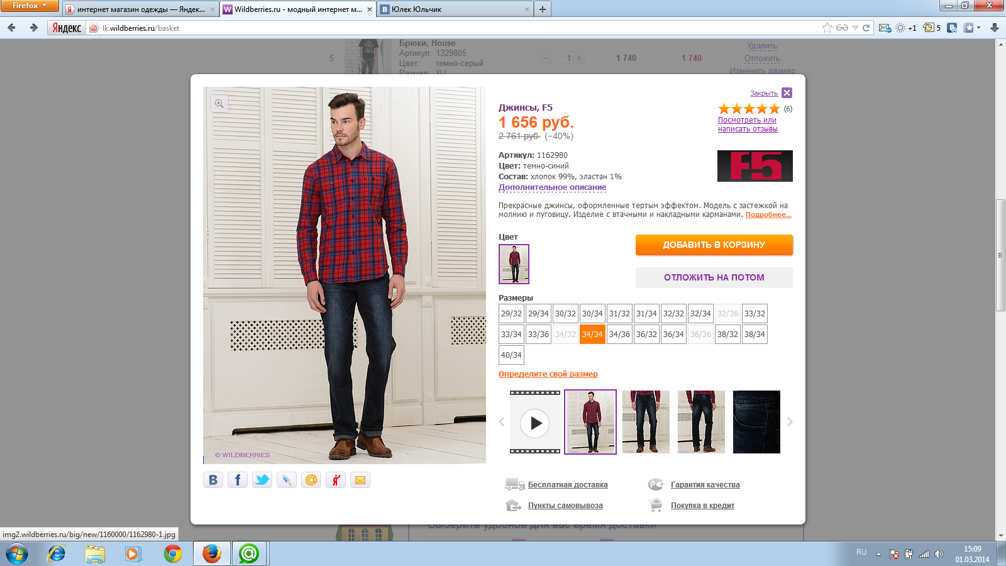Go back with the browser back arrow
Screen dimensions: 1006x566
(x=11, y=28)
